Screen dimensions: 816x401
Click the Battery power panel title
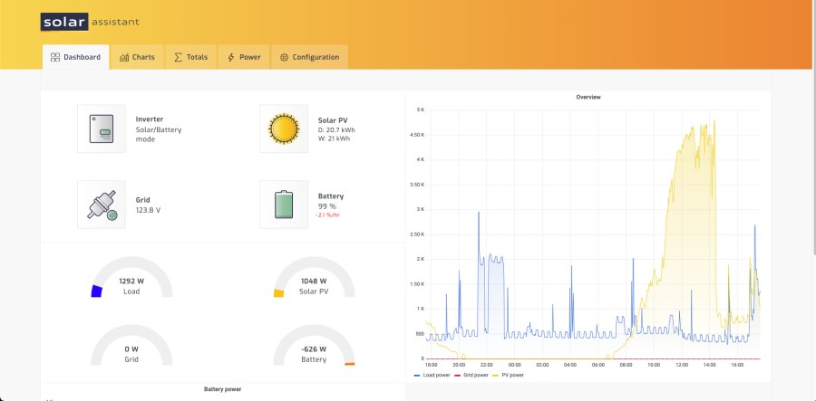tap(223, 389)
